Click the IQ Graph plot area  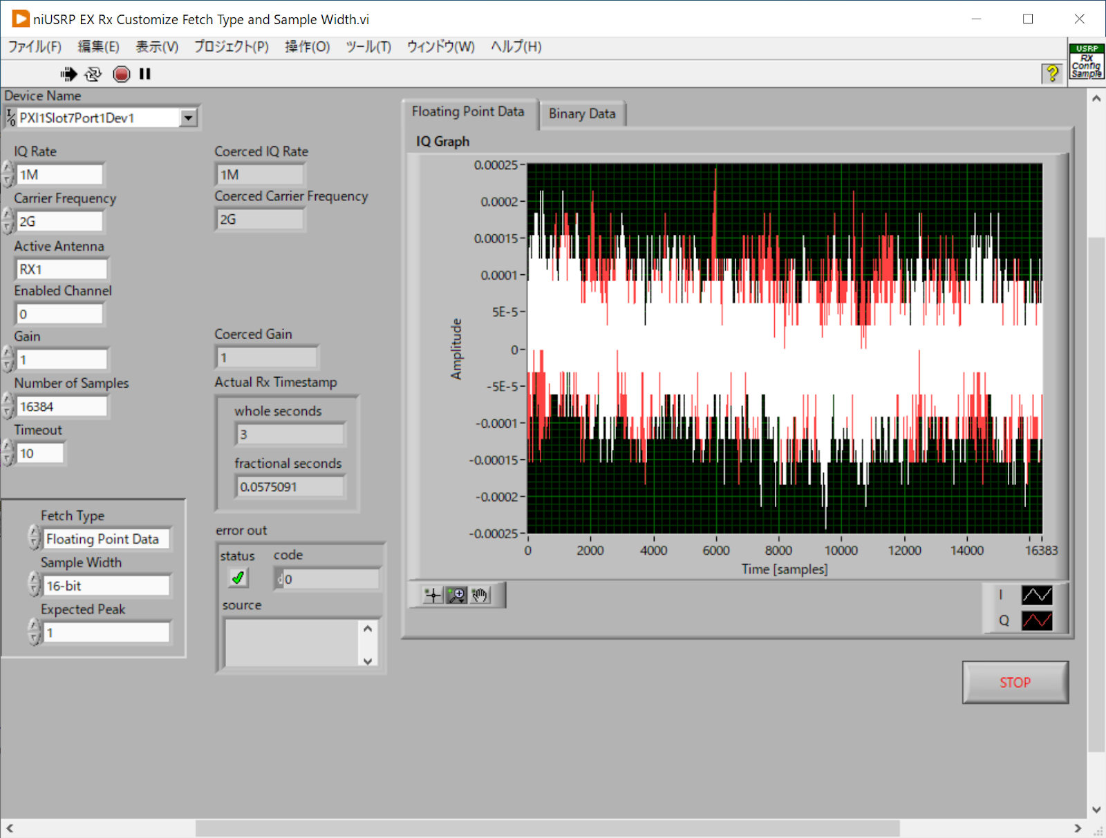click(x=785, y=349)
